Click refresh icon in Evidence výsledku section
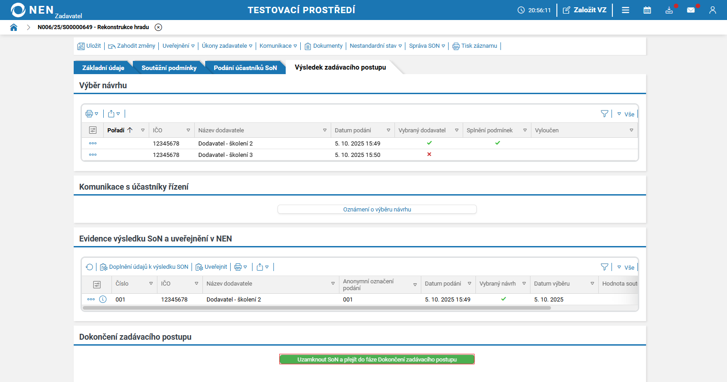The image size is (727, 382). click(89, 267)
